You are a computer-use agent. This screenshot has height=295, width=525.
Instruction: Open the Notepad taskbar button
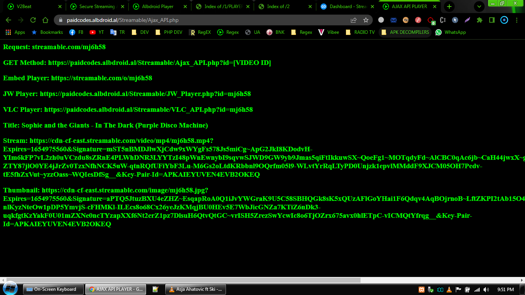click(155, 289)
